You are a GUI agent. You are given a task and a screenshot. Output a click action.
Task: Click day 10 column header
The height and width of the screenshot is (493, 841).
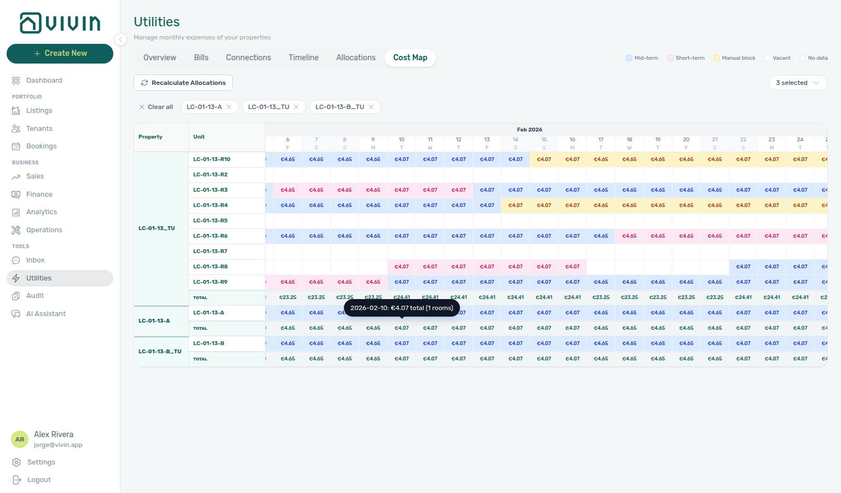coord(401,144)
